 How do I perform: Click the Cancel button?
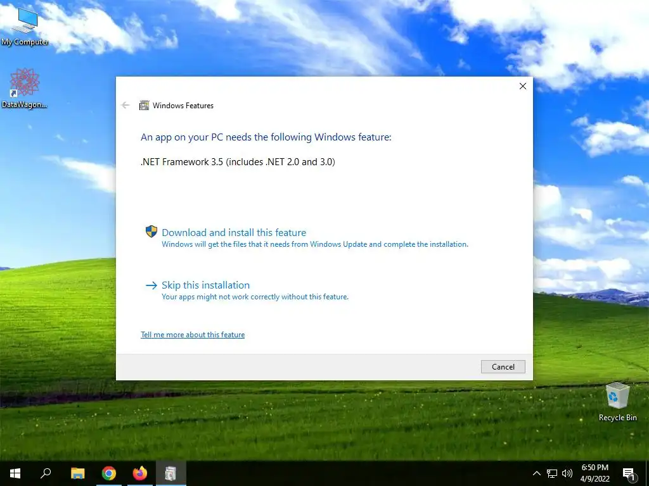tap(503, 366)
